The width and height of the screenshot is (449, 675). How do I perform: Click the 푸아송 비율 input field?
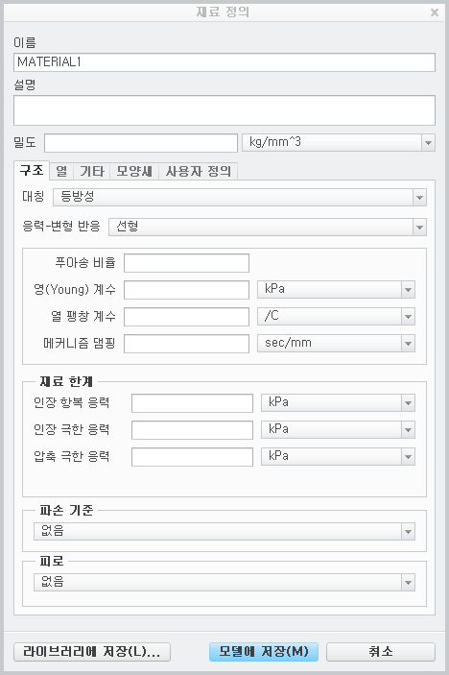186,263
